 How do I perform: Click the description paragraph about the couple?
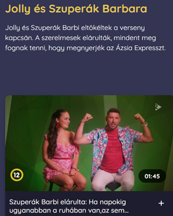tap(85, 38)
